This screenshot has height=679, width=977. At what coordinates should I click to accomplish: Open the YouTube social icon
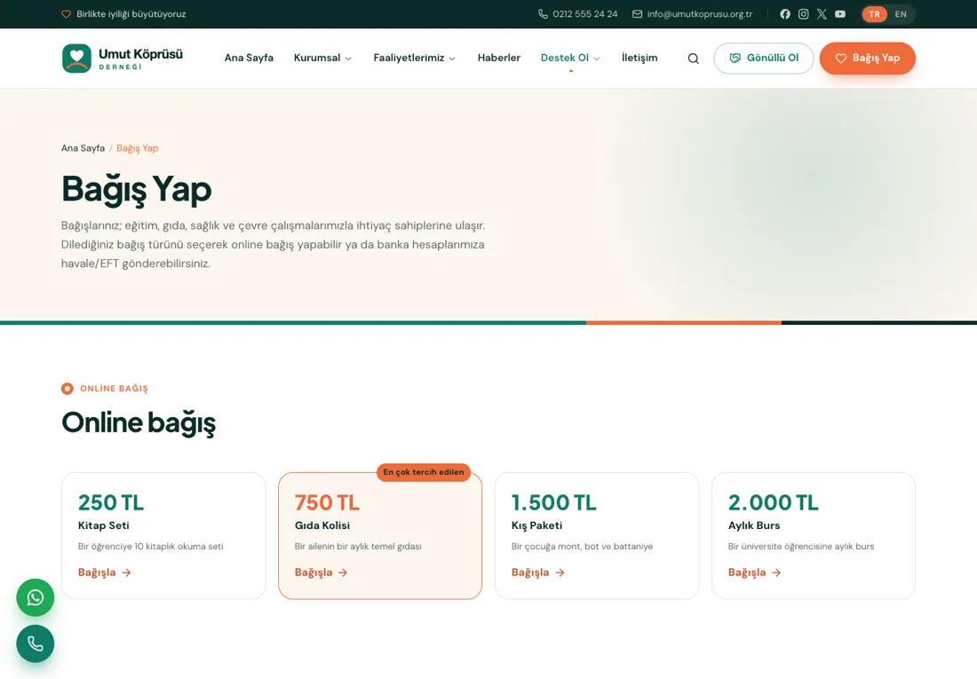[840, 13]
